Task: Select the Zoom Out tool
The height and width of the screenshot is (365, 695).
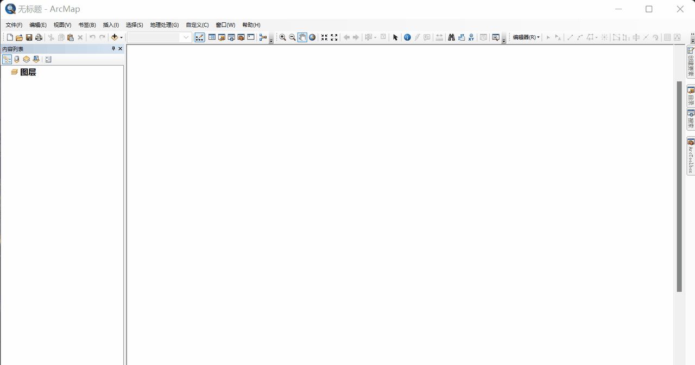Action: coord(292,37)
